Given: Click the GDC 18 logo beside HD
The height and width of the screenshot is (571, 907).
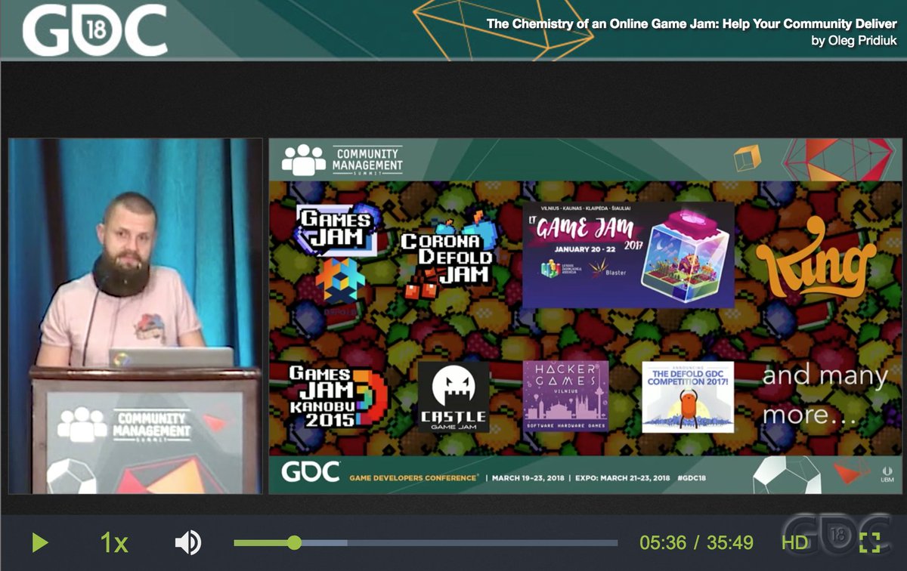Looking at the screenshot, I should 835,536.
